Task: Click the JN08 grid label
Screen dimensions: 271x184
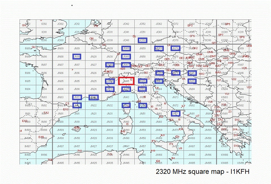Action: click(60, 56)
